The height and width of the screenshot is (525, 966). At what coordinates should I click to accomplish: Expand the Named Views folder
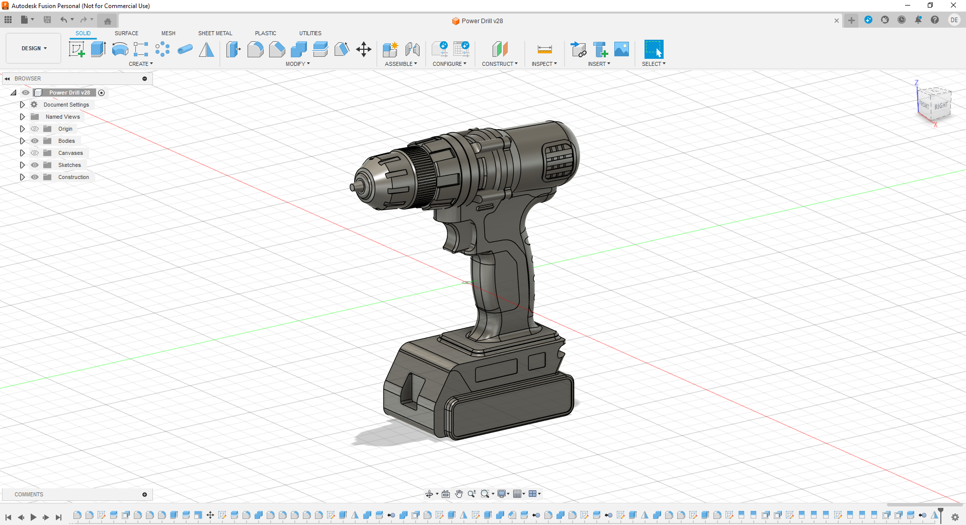click(22, 117)
